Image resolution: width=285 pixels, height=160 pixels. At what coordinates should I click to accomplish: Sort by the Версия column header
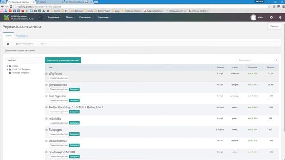click(x=220, y=67)
